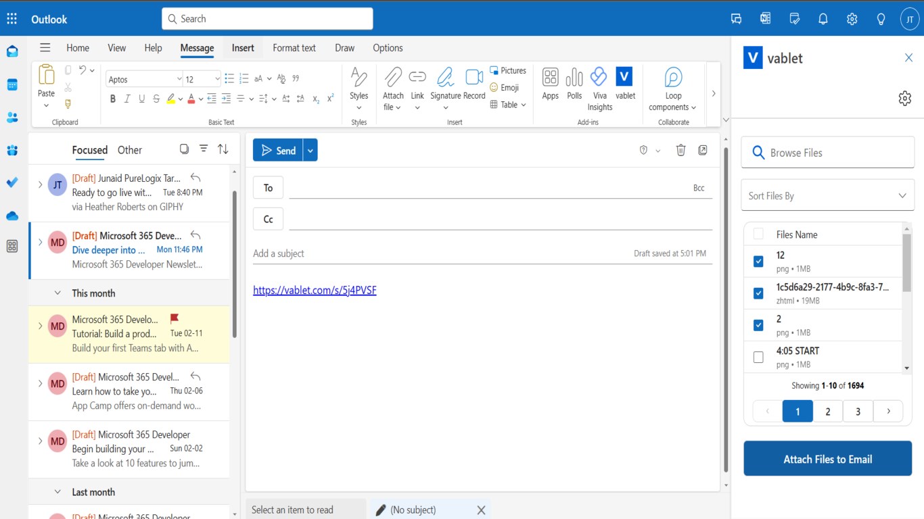Open the Apps add-ins icon
Image resolution: width=924 pixels, height=519 pixels.
coord(551,84)
